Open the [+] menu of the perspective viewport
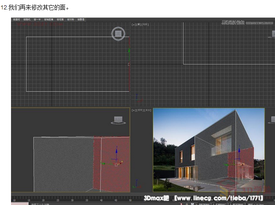The width and height of the screenshot is (275, 205). tap(133, 110)
